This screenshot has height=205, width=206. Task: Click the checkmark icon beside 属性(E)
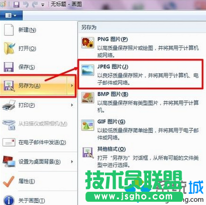8,181
